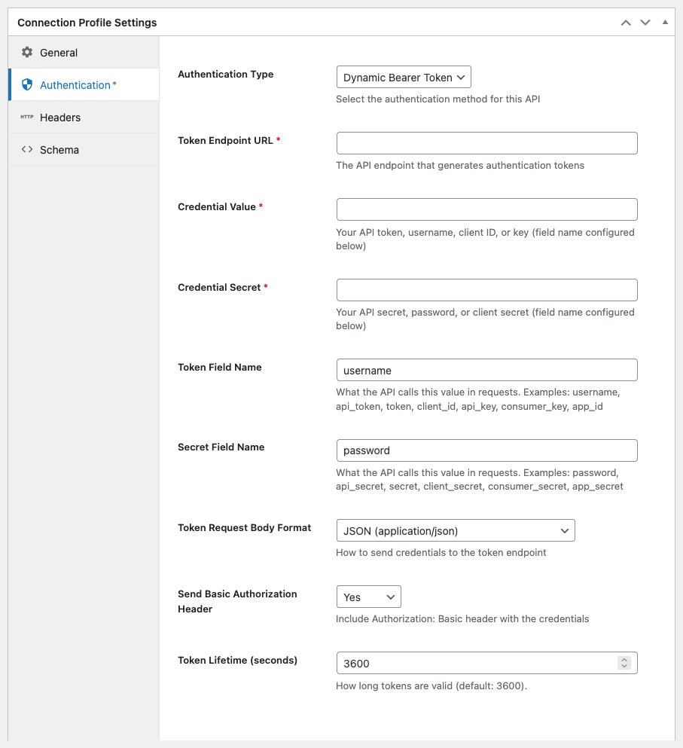
Task: Focus the Credential Secret field
Action: point(487,290)
